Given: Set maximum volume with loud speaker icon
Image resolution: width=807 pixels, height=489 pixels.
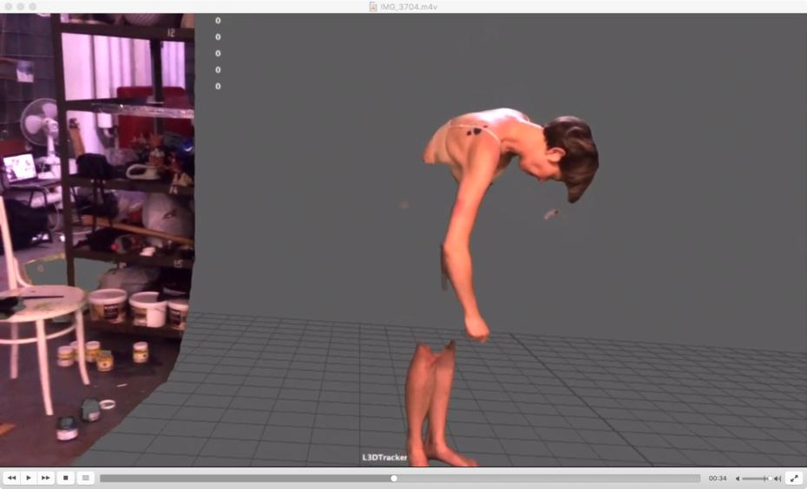Looking at the screenshot, I should coord(777,479).
